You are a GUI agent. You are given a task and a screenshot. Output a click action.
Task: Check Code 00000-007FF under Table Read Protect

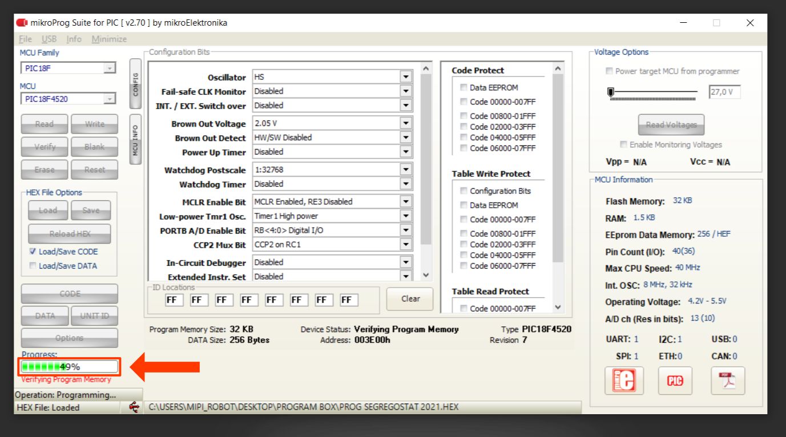coord(464,308)
